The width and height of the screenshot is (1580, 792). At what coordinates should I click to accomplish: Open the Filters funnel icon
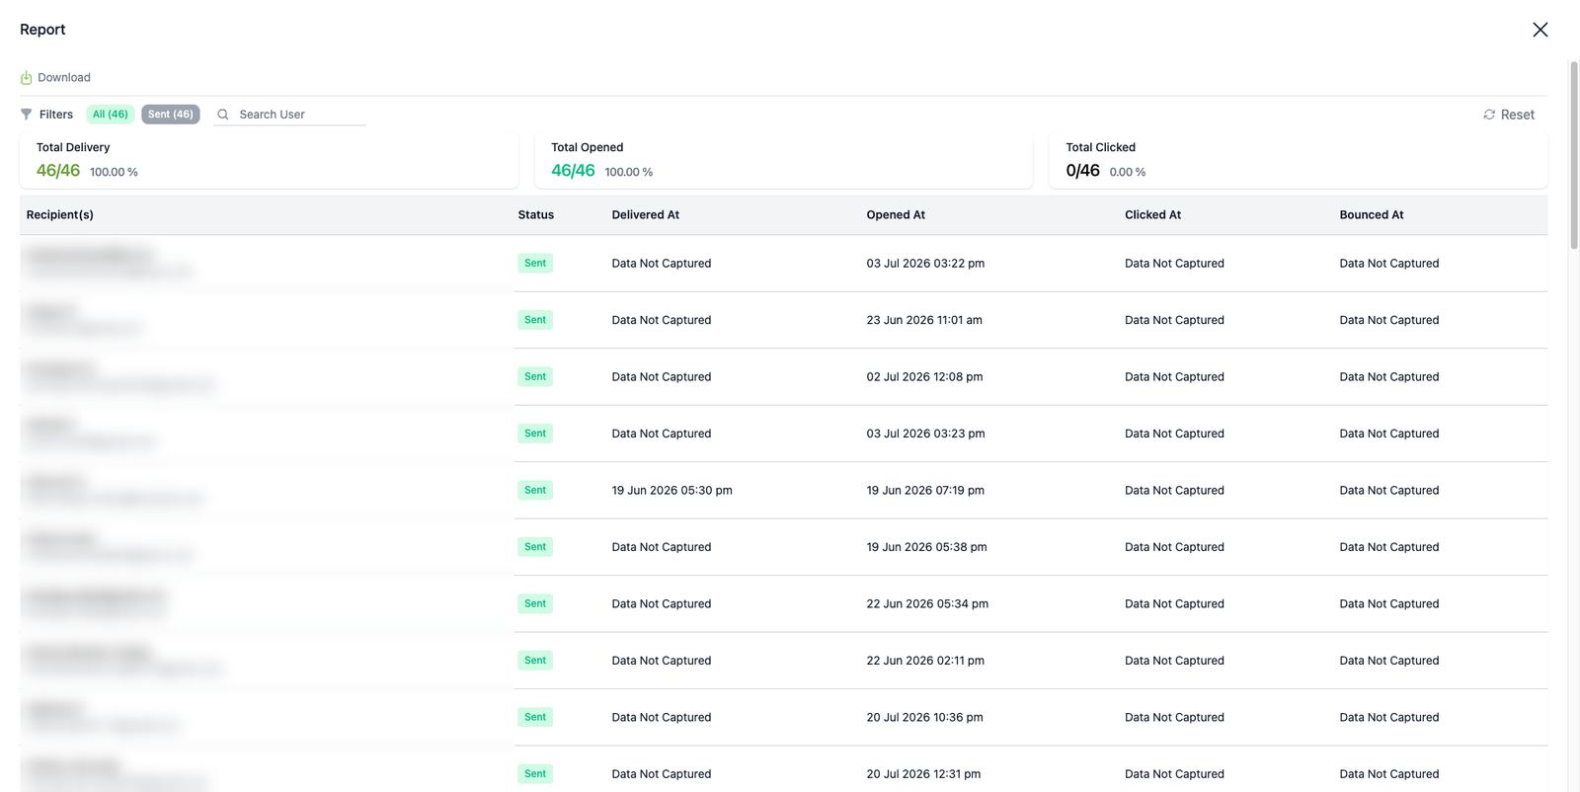(x=27, y=115)
